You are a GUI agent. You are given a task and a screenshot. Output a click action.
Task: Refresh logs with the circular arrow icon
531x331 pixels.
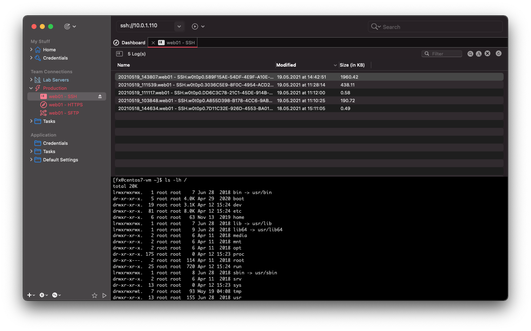498,53
